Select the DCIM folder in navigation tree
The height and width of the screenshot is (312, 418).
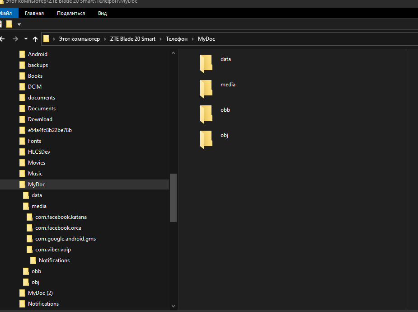(35, 87)
